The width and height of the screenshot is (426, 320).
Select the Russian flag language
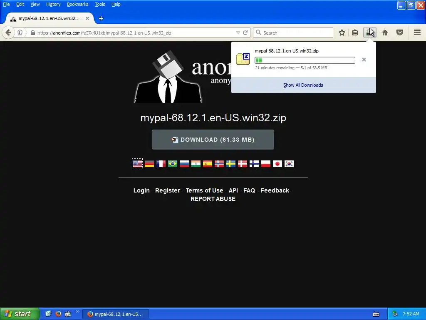184,163
